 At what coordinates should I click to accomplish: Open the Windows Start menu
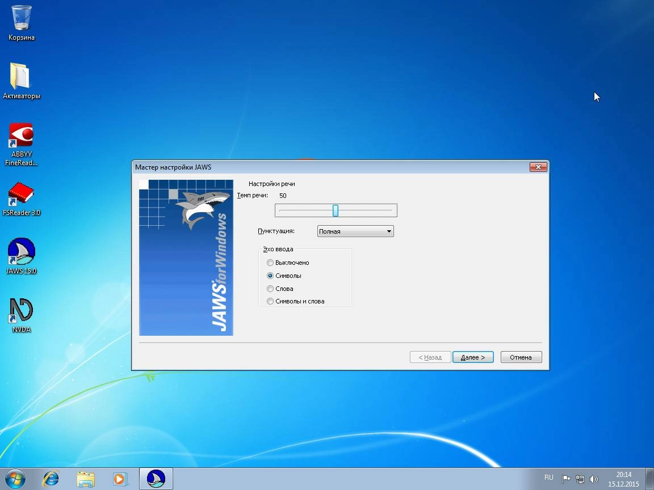(15, 478)
